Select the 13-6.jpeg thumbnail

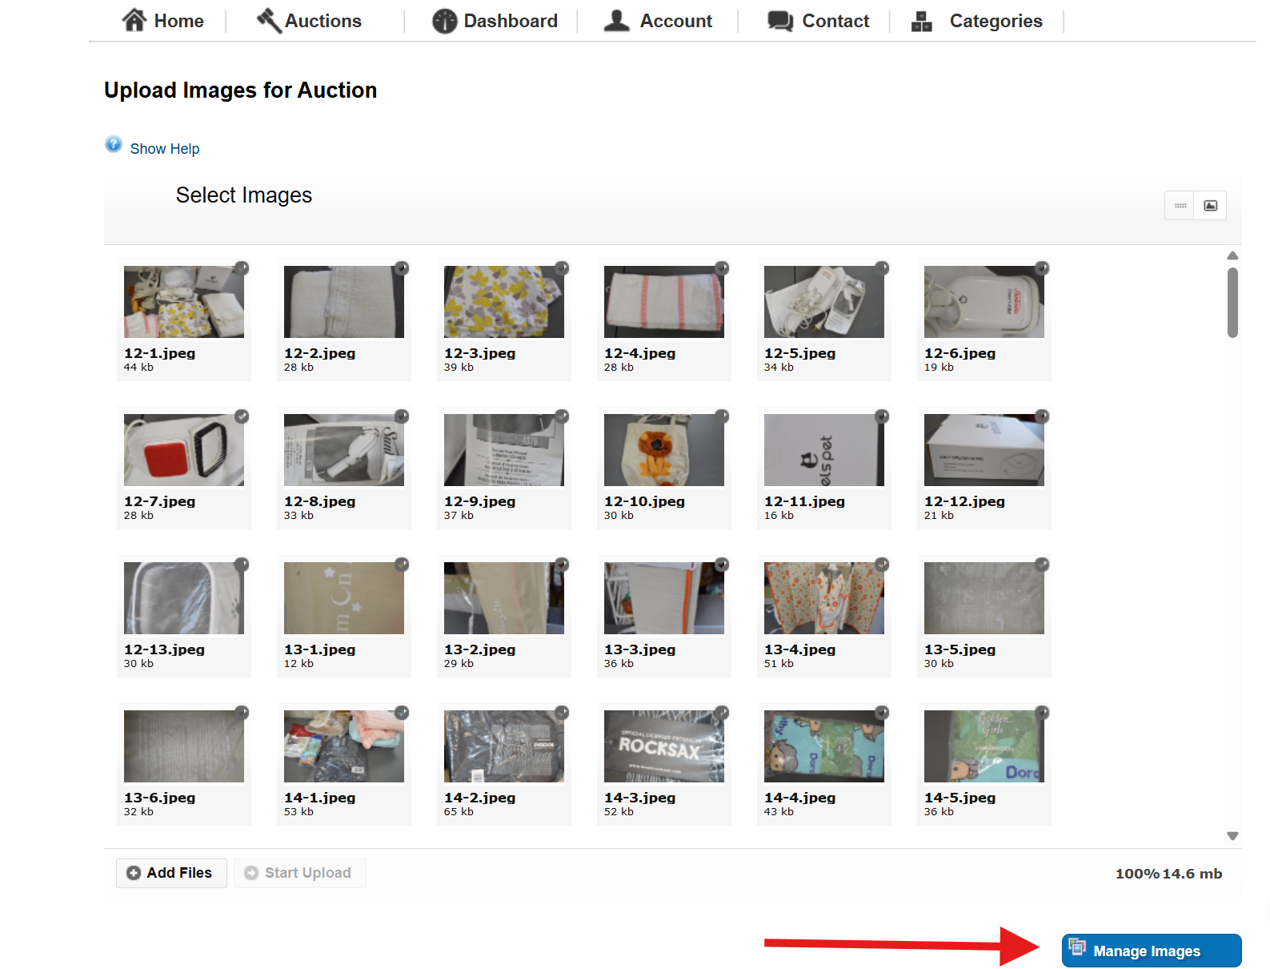184,746
